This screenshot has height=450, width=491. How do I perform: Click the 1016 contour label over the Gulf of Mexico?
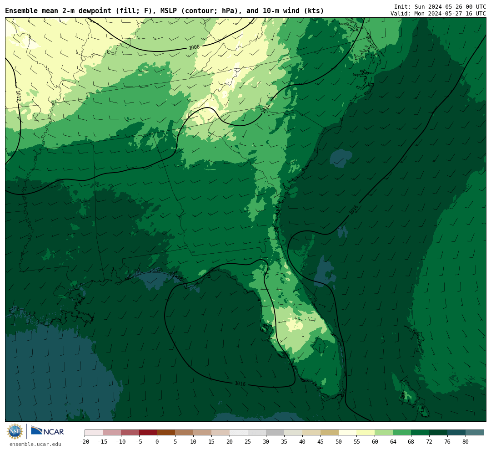pyautogui.click(x=240, y=384)
